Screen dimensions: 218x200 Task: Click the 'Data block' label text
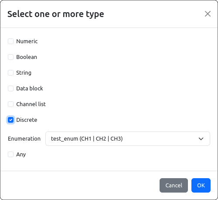tap(30, 89)
